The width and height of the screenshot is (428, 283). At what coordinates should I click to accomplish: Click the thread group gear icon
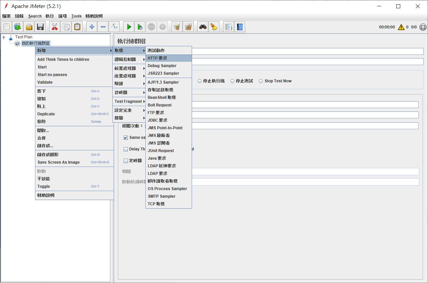tap(17, 43)
